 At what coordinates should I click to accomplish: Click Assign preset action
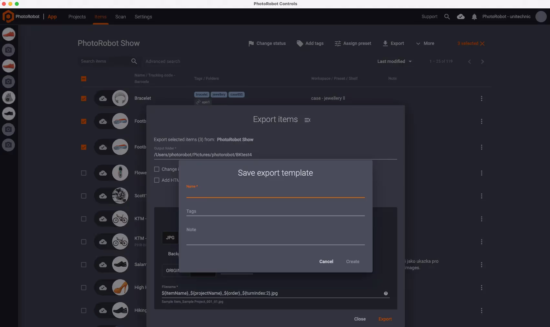coord(353,43)
